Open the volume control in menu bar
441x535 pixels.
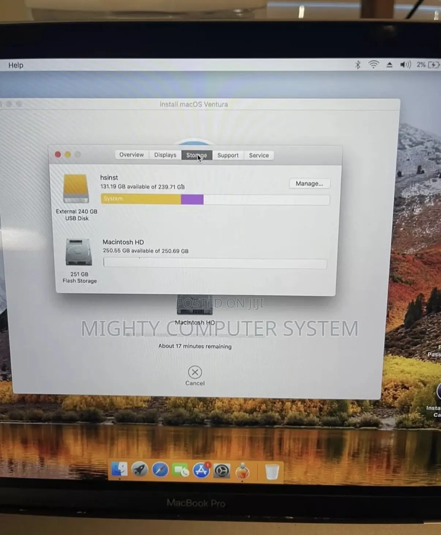click(405, 65)
